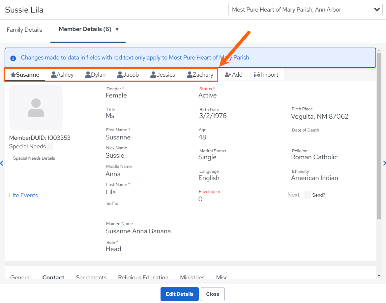Click the Close button

(213, 294)
